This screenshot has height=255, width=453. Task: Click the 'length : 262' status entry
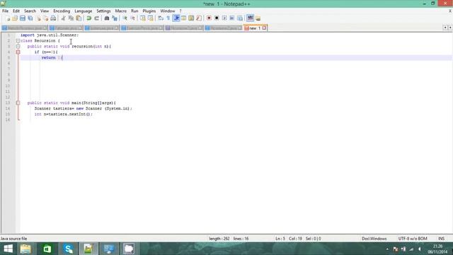pos(219,239)
